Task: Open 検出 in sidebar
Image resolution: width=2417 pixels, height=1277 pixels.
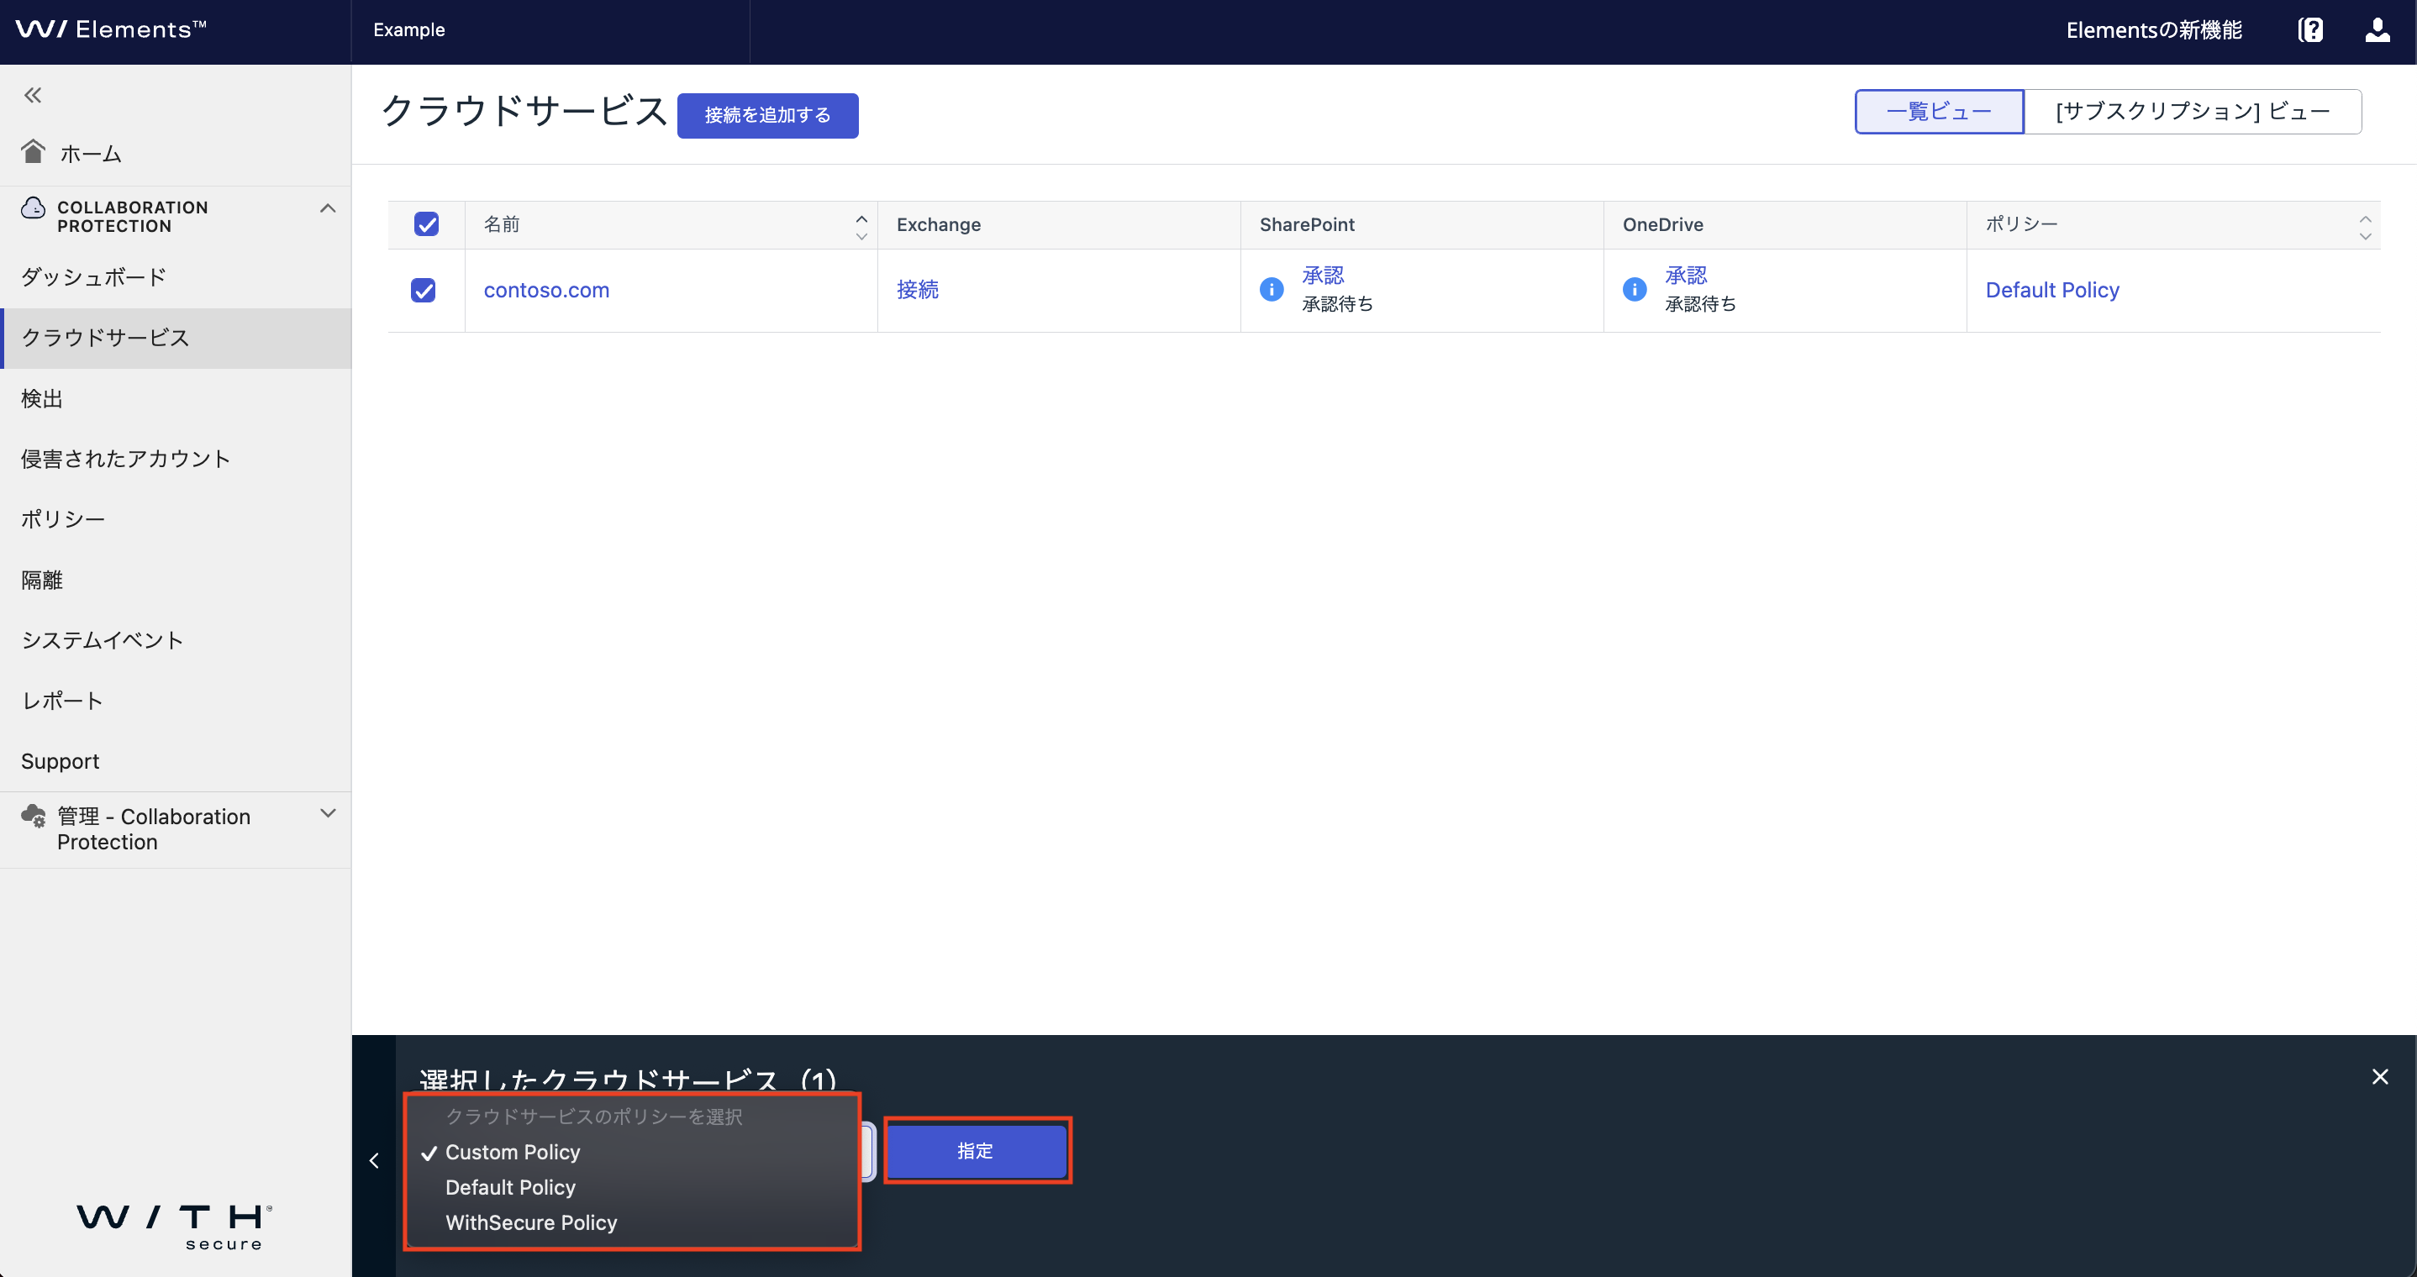Action: pos(176,399)
